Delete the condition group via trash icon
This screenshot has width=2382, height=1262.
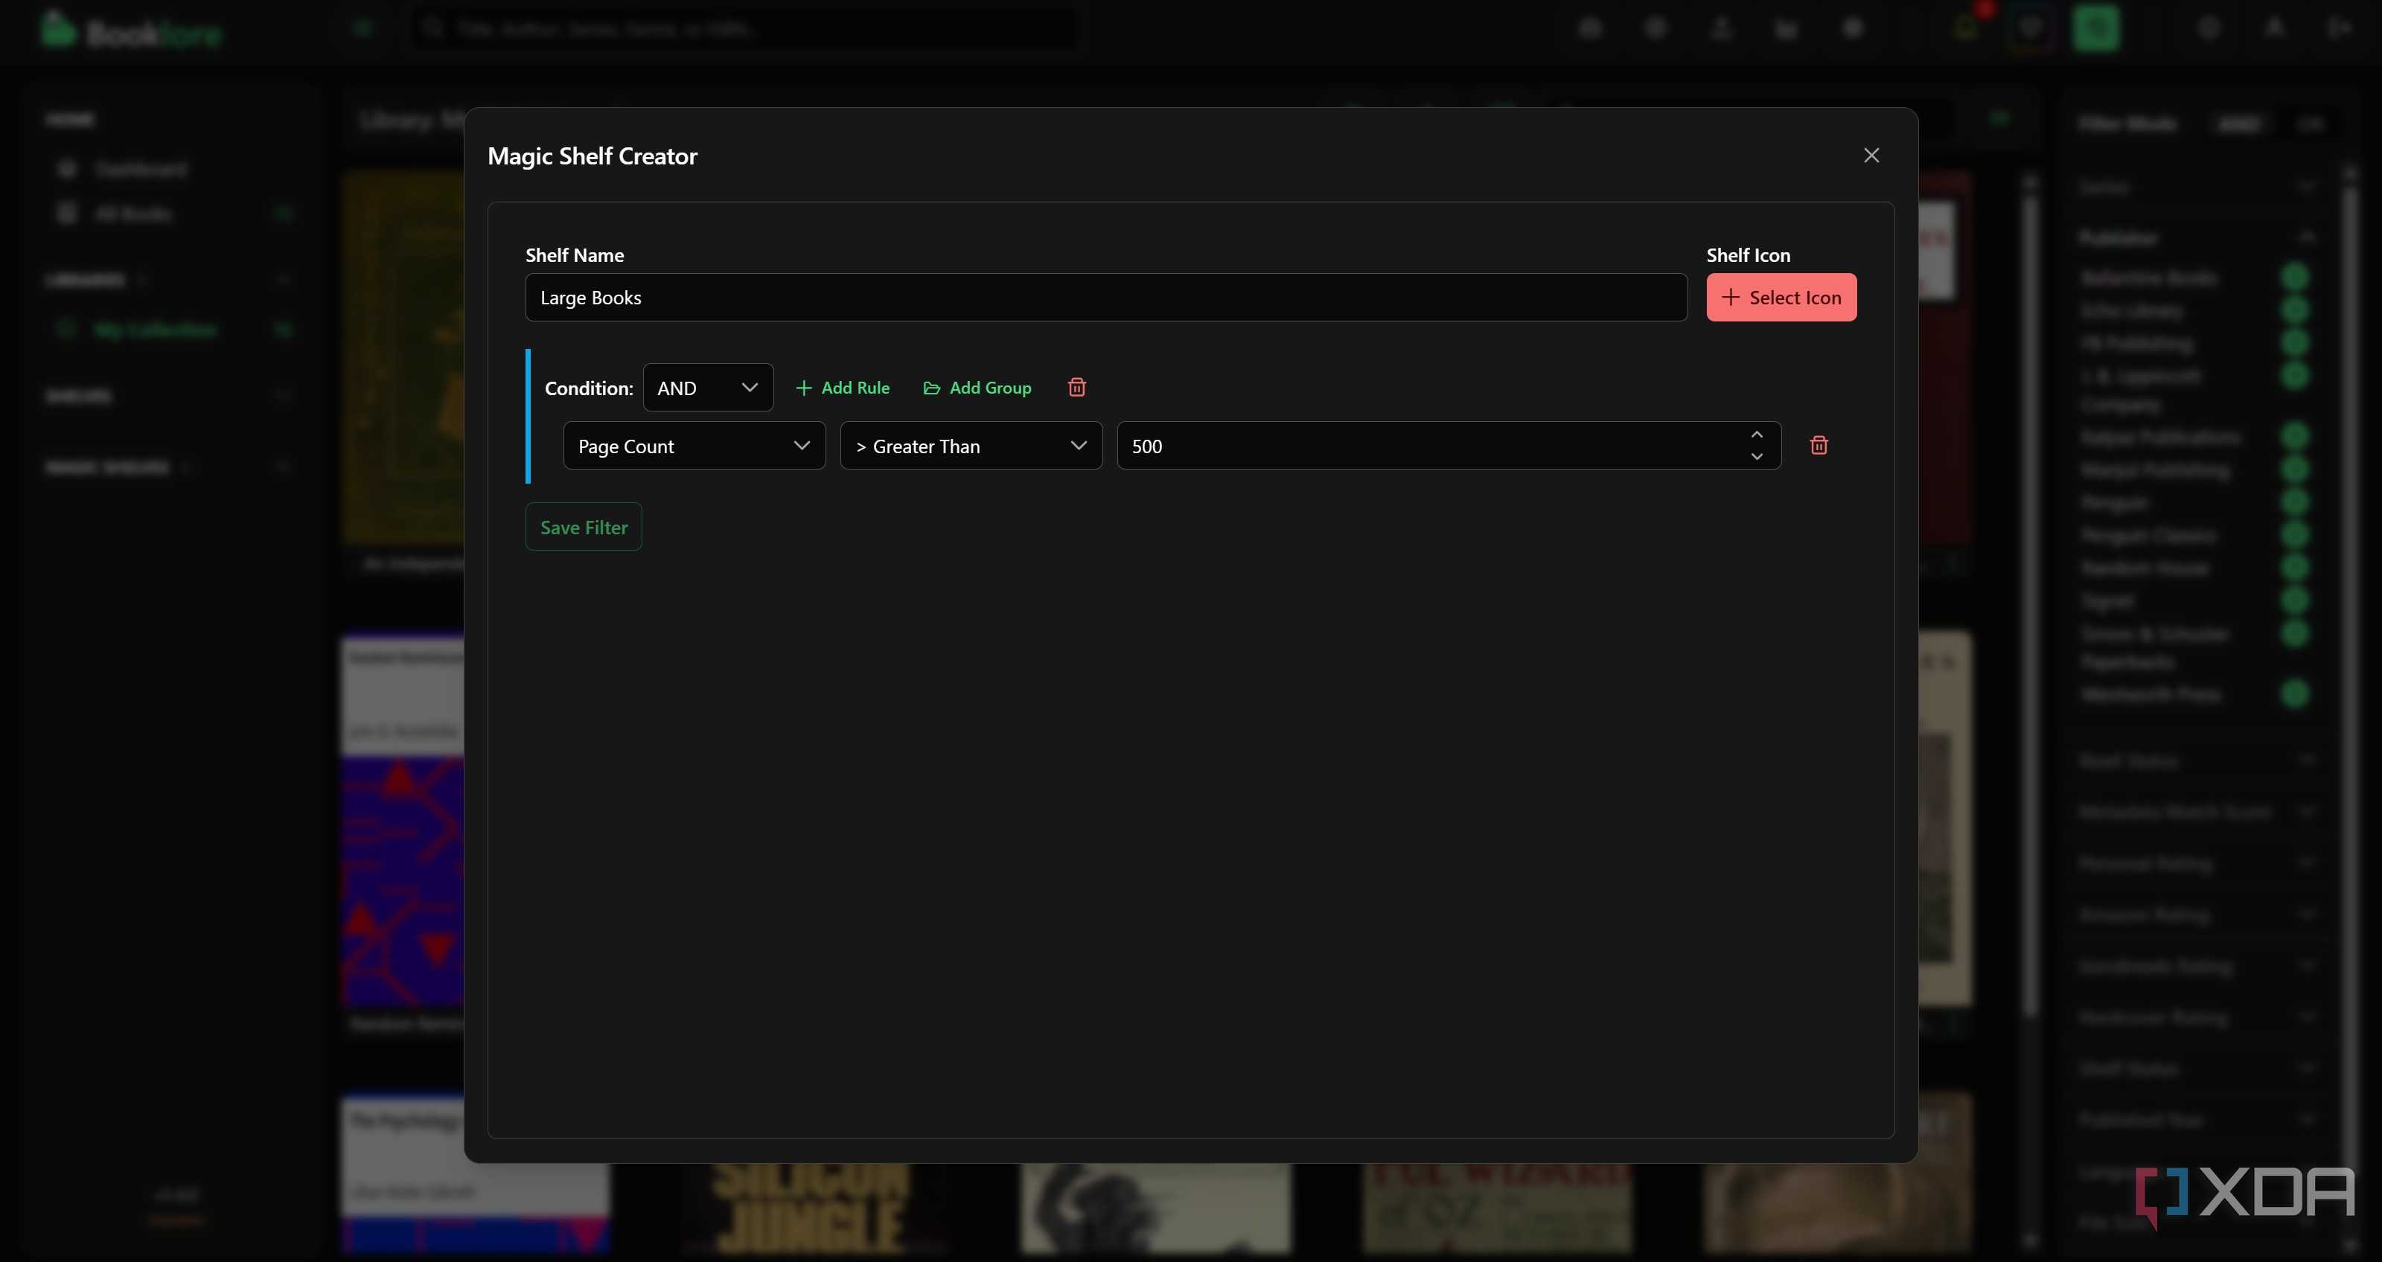coord(1076,386)
